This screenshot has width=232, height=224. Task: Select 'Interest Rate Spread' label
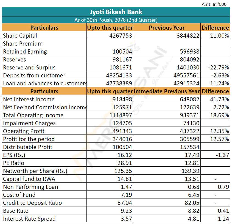(29, 219)
